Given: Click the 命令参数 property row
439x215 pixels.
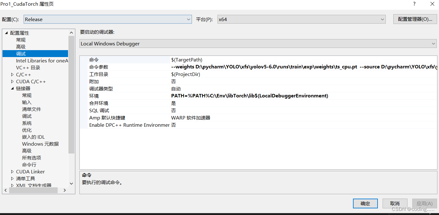Looking at the screenshot, I should [126, 67].
